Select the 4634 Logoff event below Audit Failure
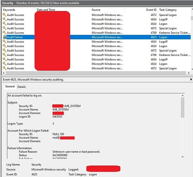 (x=96, y=41)
